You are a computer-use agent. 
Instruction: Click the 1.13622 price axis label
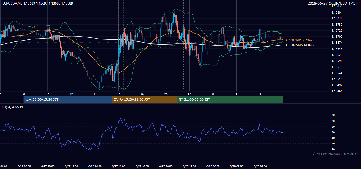click(337, 55)
